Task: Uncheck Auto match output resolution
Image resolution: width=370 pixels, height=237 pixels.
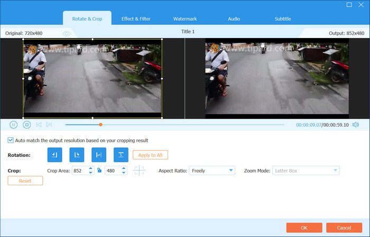Action: pos(11,140)
